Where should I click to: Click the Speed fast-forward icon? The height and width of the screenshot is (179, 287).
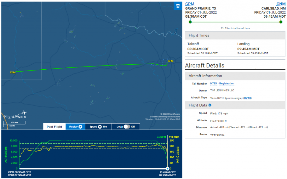tap(100, 127)
